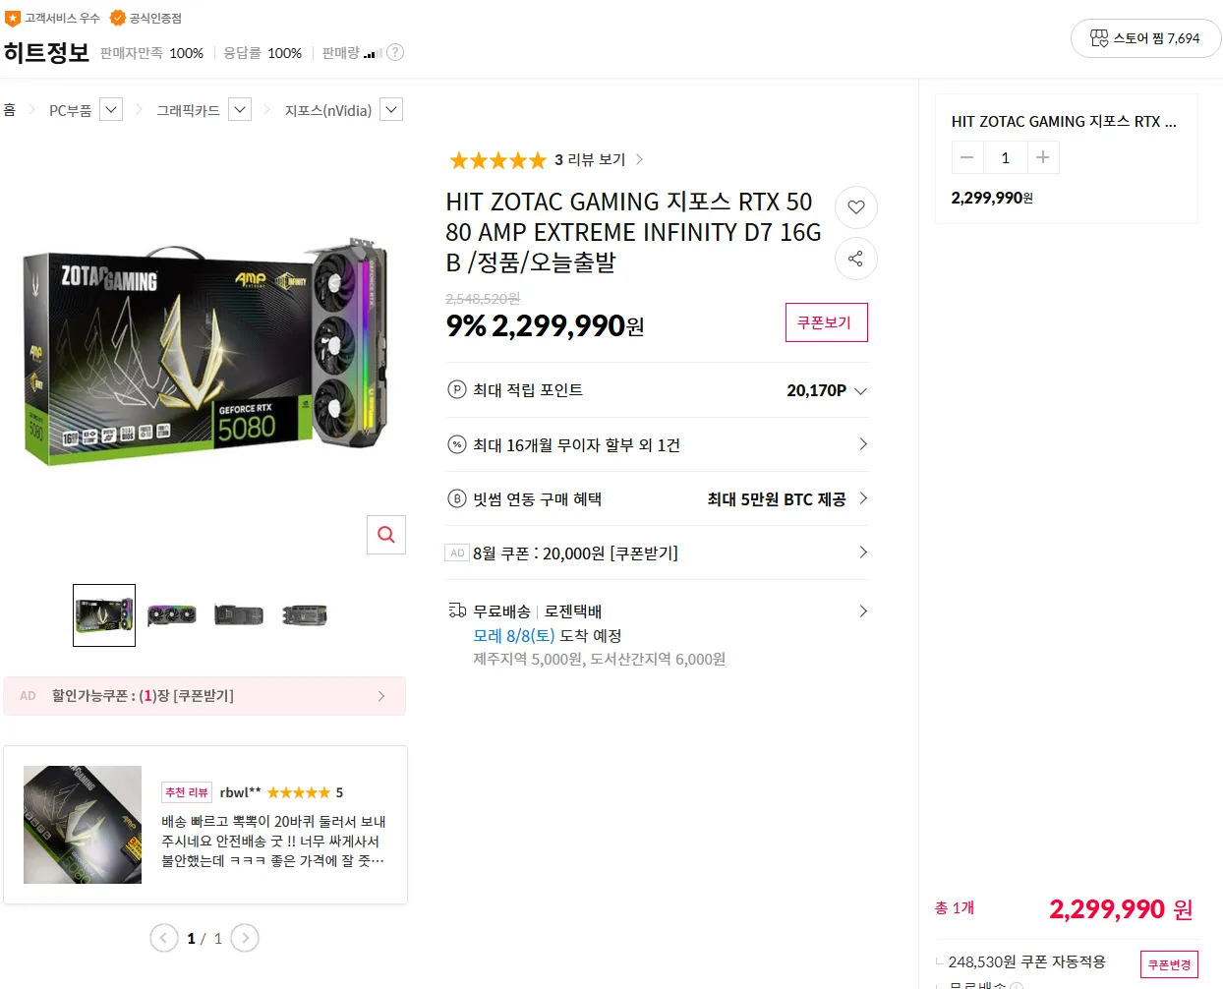Viewport: 1223px width, 989px height.
Task: Expand the 그래픽카드 category dropdown
Action: [240, 109]
